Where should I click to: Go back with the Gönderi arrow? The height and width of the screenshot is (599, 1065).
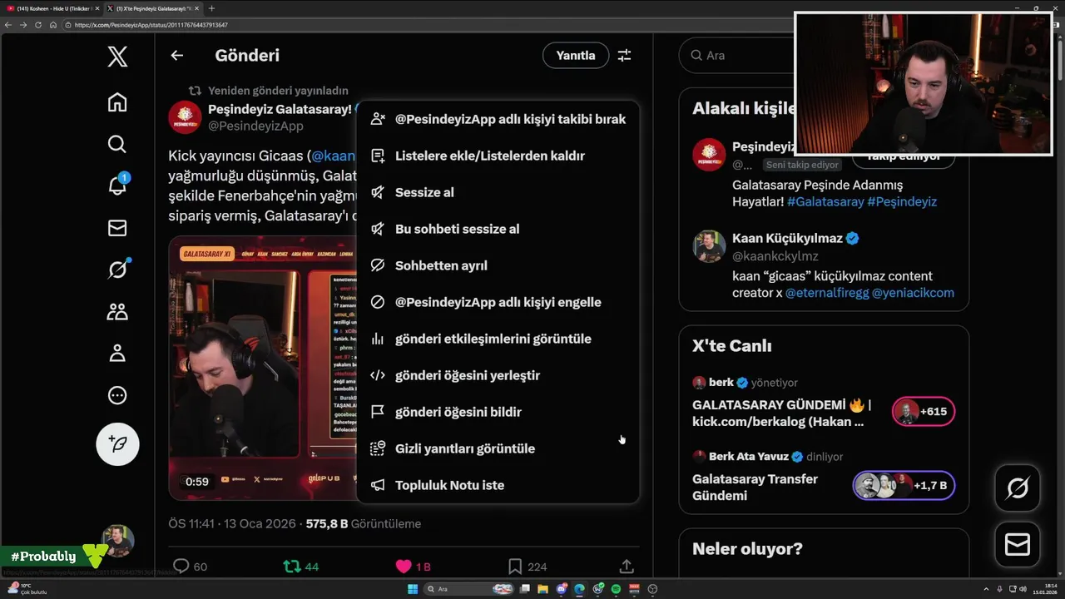176,56
